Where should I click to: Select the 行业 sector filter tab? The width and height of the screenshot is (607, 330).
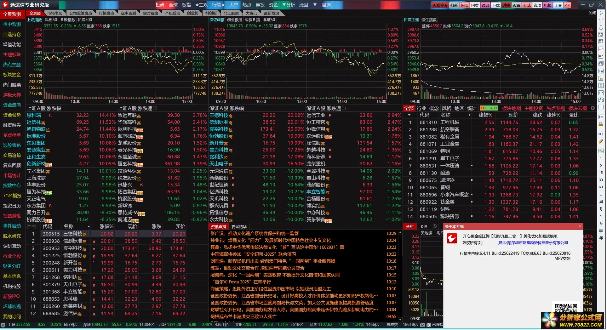point(421,108)
